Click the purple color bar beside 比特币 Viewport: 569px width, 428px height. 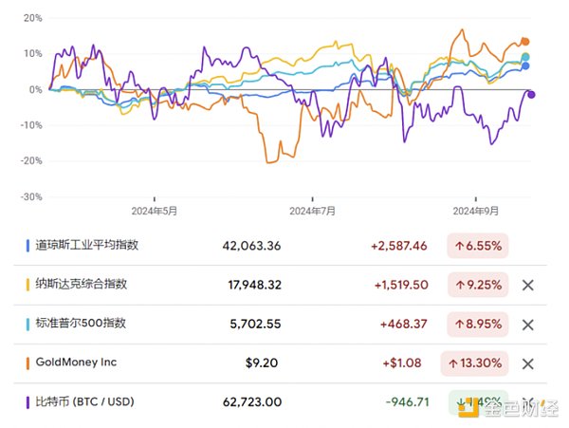[x=27, y=402]
